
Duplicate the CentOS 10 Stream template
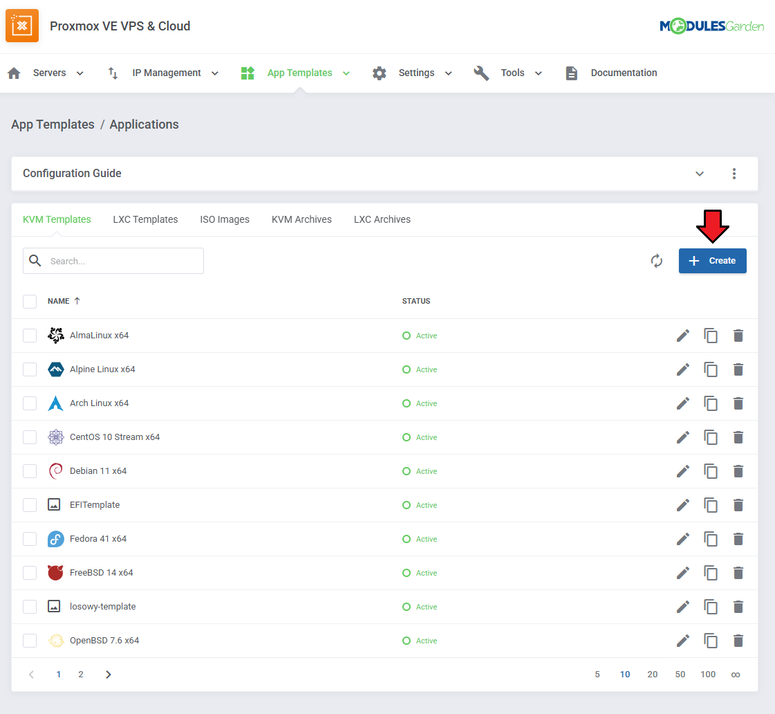(710, 437)
